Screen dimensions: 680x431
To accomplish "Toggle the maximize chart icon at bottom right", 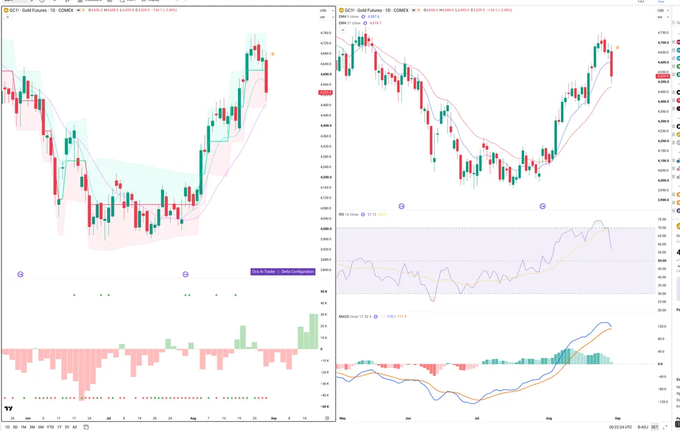I will (665, 427).
